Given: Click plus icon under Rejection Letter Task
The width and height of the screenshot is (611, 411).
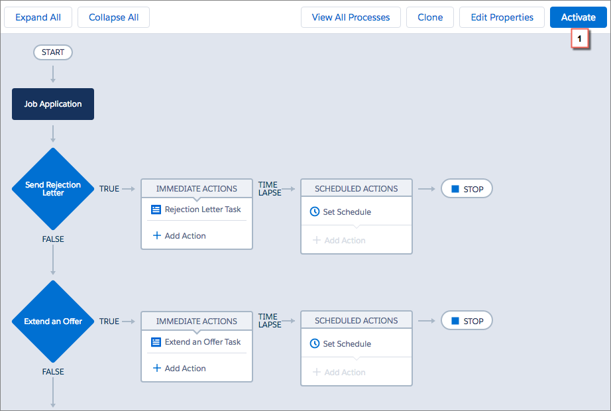Looking at the screenshot, I should tap(156, 235).
